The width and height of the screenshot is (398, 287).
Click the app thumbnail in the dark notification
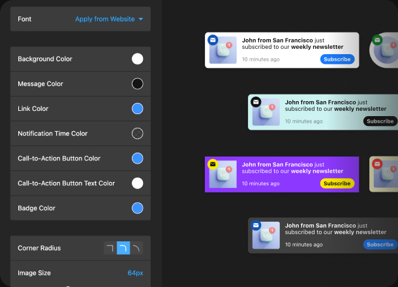coord(266,235)
